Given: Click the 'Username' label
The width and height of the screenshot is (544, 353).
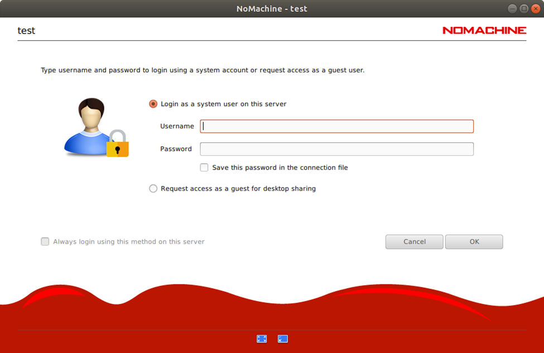Looking at the screenshot, I should [177, 126].
